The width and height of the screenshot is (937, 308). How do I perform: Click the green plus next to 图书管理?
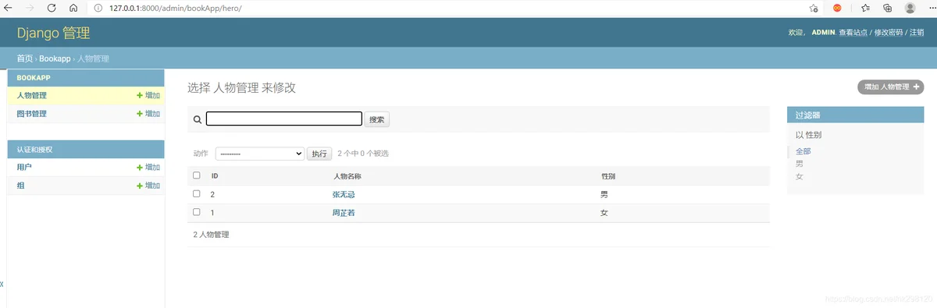(140, 114)
